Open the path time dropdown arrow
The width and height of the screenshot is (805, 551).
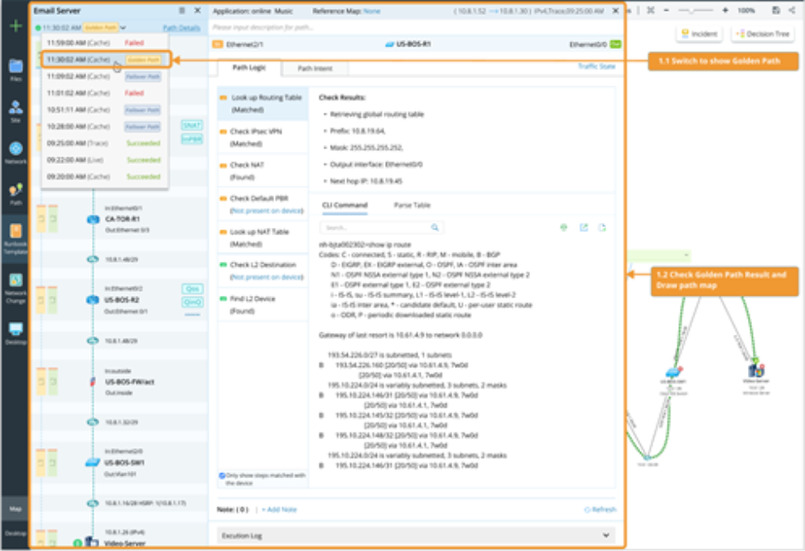(123, 27)
